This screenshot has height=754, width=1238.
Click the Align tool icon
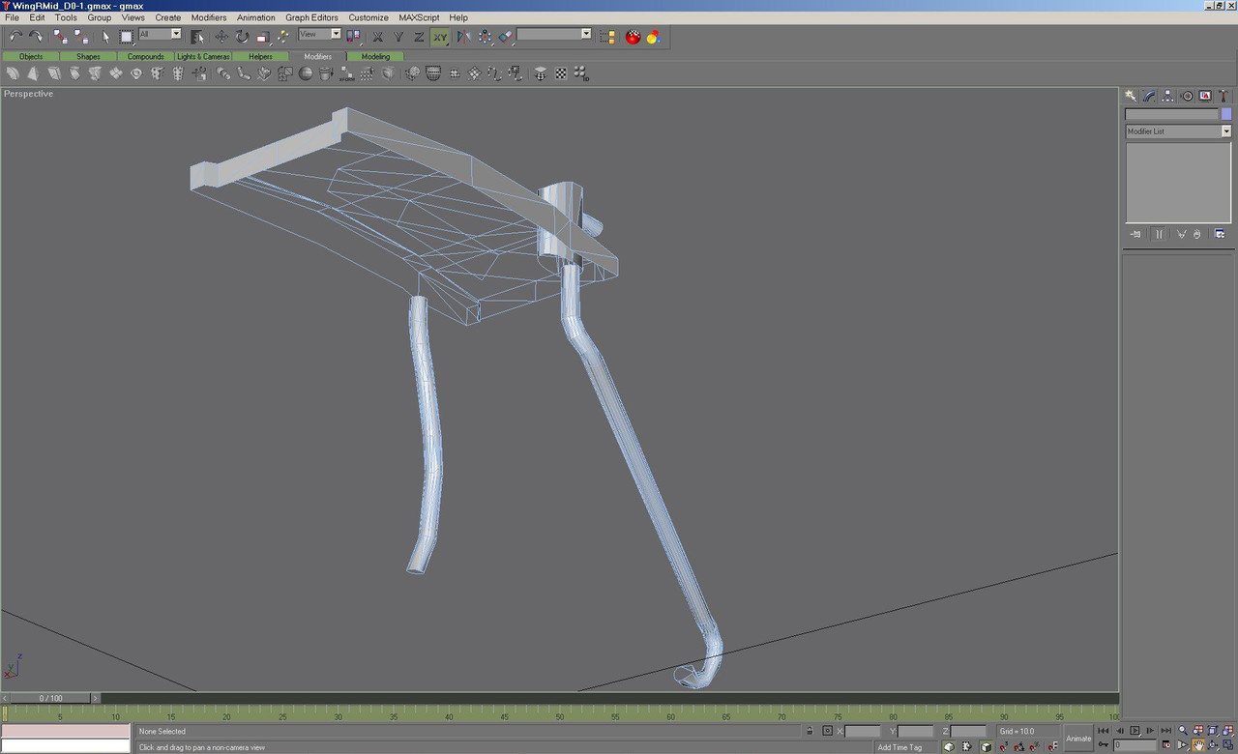point(506,37)
